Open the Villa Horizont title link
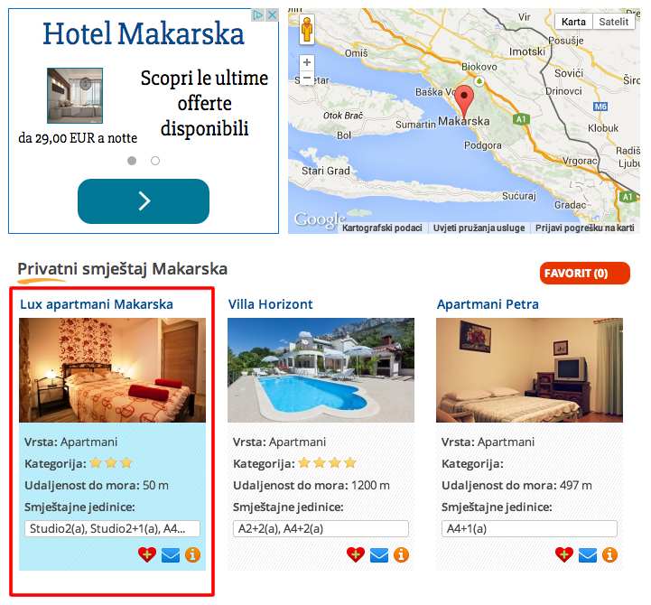Image resolution: width=651 pixels, height=605 pixels. coord(270,304)
